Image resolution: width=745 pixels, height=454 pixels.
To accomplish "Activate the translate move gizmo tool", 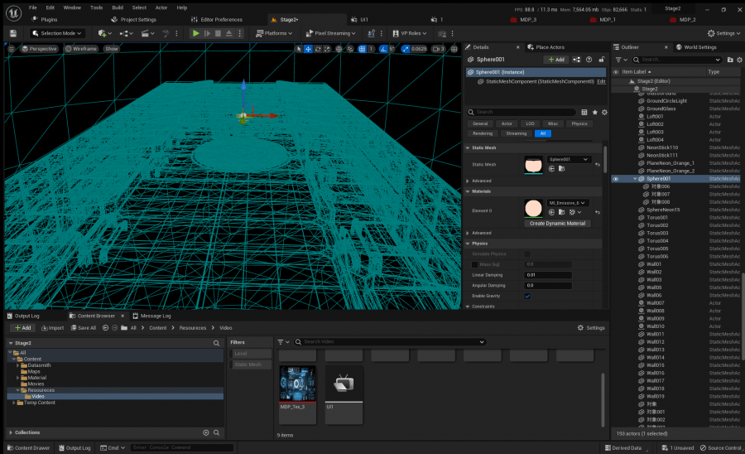I will click(x=308, y=49).
